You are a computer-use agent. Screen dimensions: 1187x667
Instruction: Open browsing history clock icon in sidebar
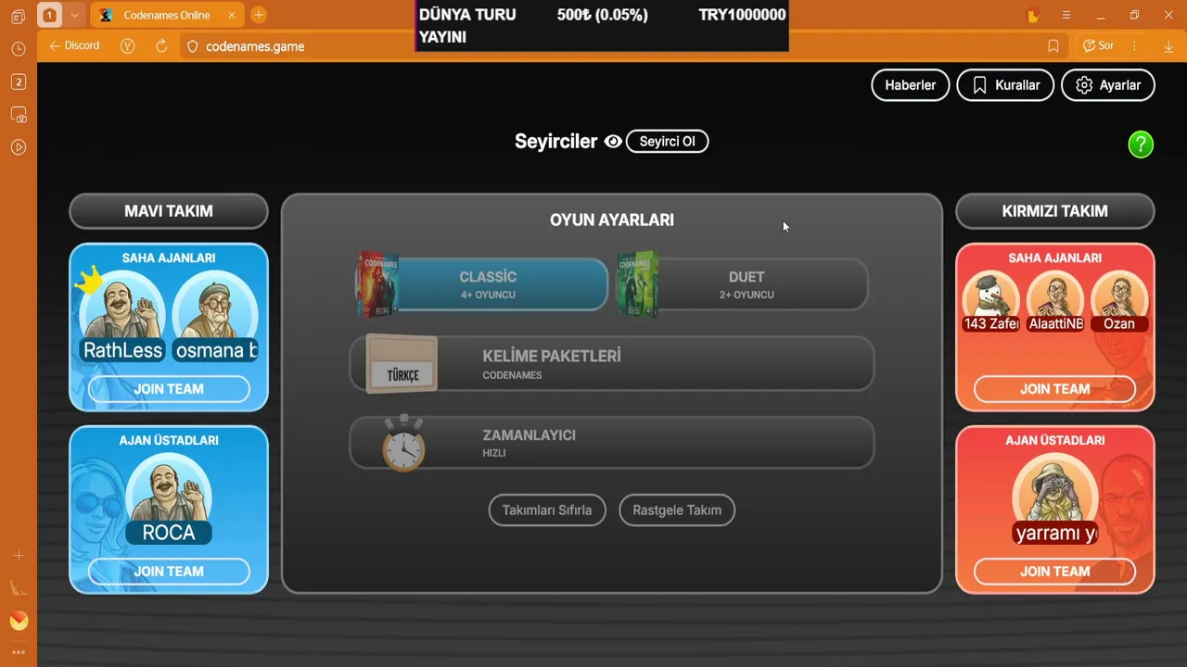(x=18, y=49)
